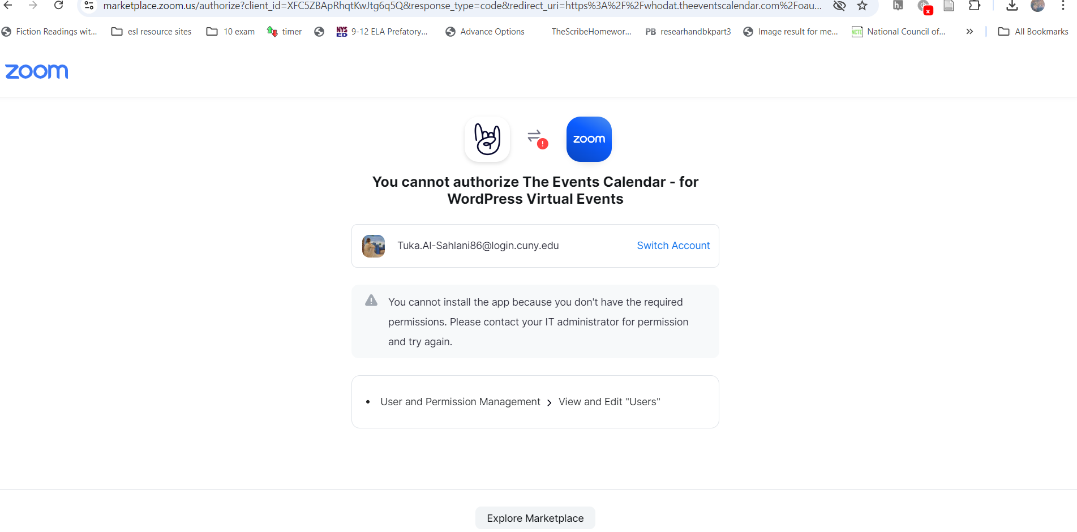Open the Hypothesis extension icon

(898, 6)
